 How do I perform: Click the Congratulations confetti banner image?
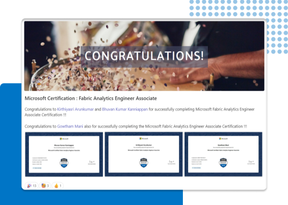[x=144, y=56]
